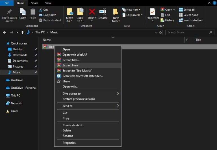Open Linux in navigation pane
This screenshot has width=217, height=150.
coord(14,111)
